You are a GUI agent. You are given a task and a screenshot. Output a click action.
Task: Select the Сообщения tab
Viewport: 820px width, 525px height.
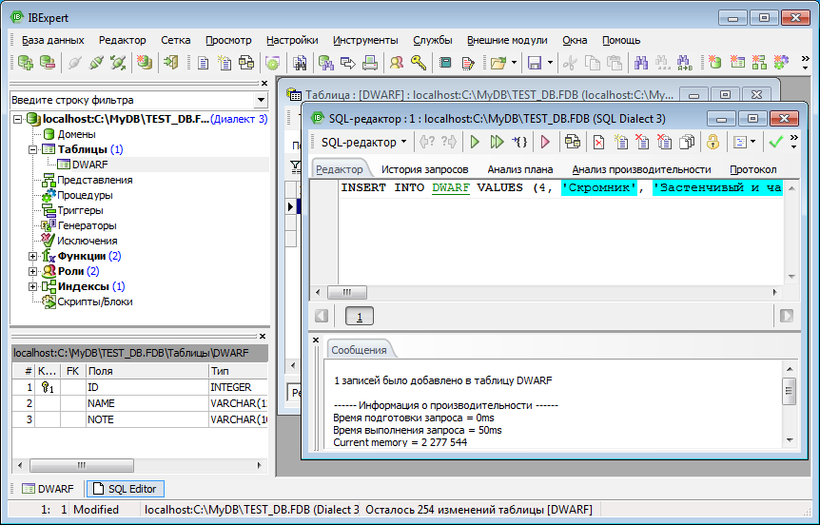tap(359, 350)
